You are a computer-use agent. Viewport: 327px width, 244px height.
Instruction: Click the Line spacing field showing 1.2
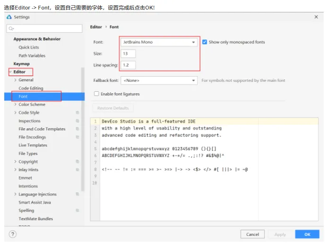128,65
